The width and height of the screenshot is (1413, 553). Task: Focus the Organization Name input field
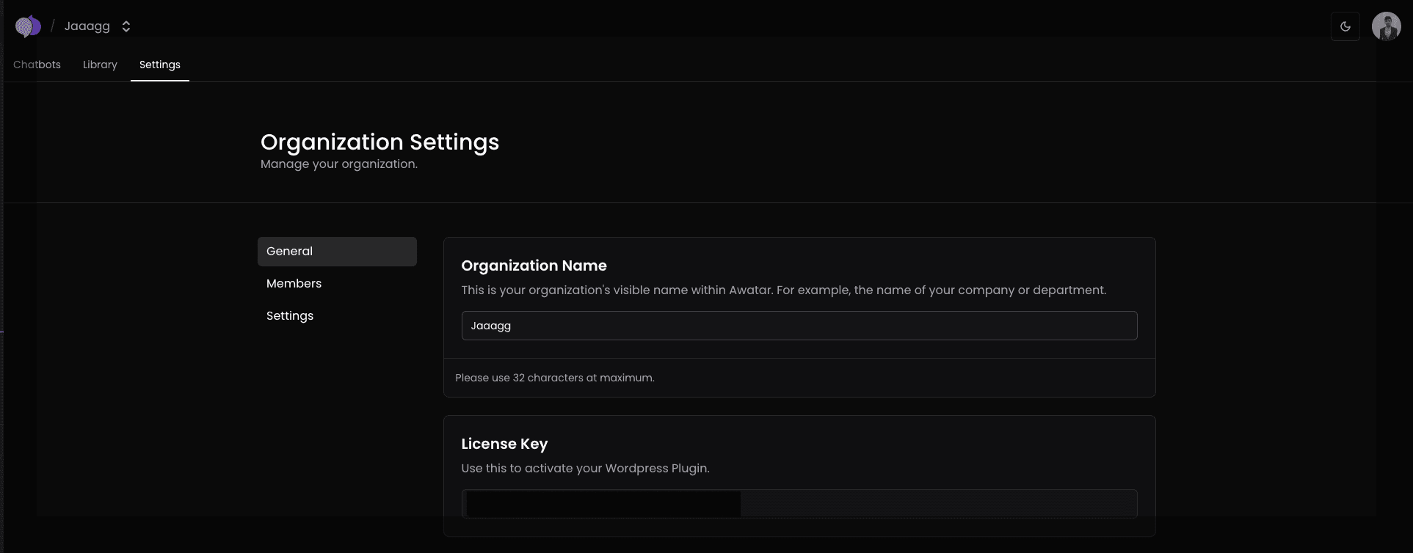tap(799, 326)
